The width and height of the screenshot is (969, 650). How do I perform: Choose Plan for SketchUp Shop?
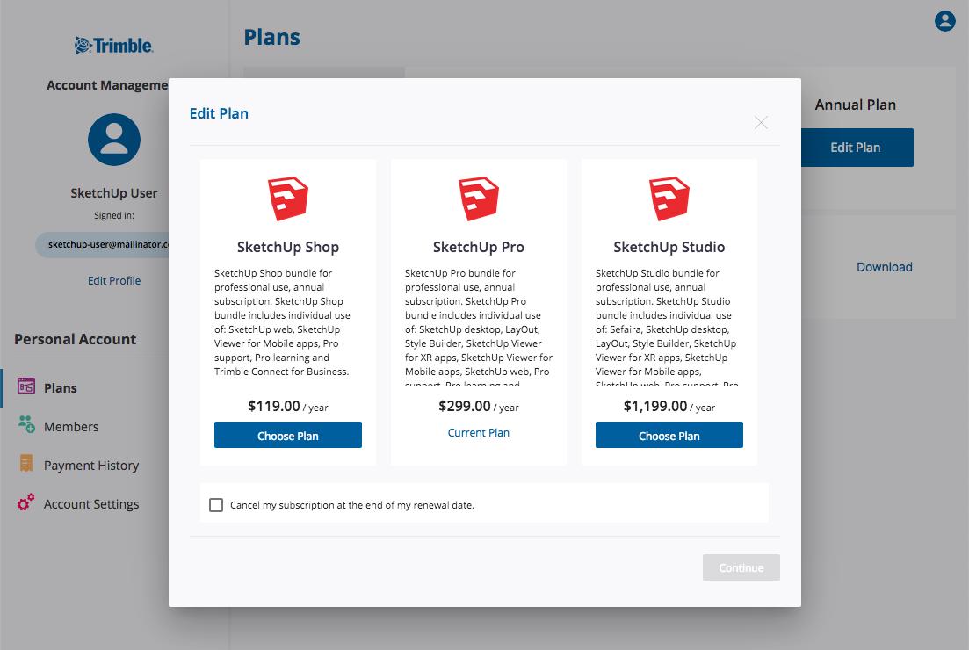[288, 435]
